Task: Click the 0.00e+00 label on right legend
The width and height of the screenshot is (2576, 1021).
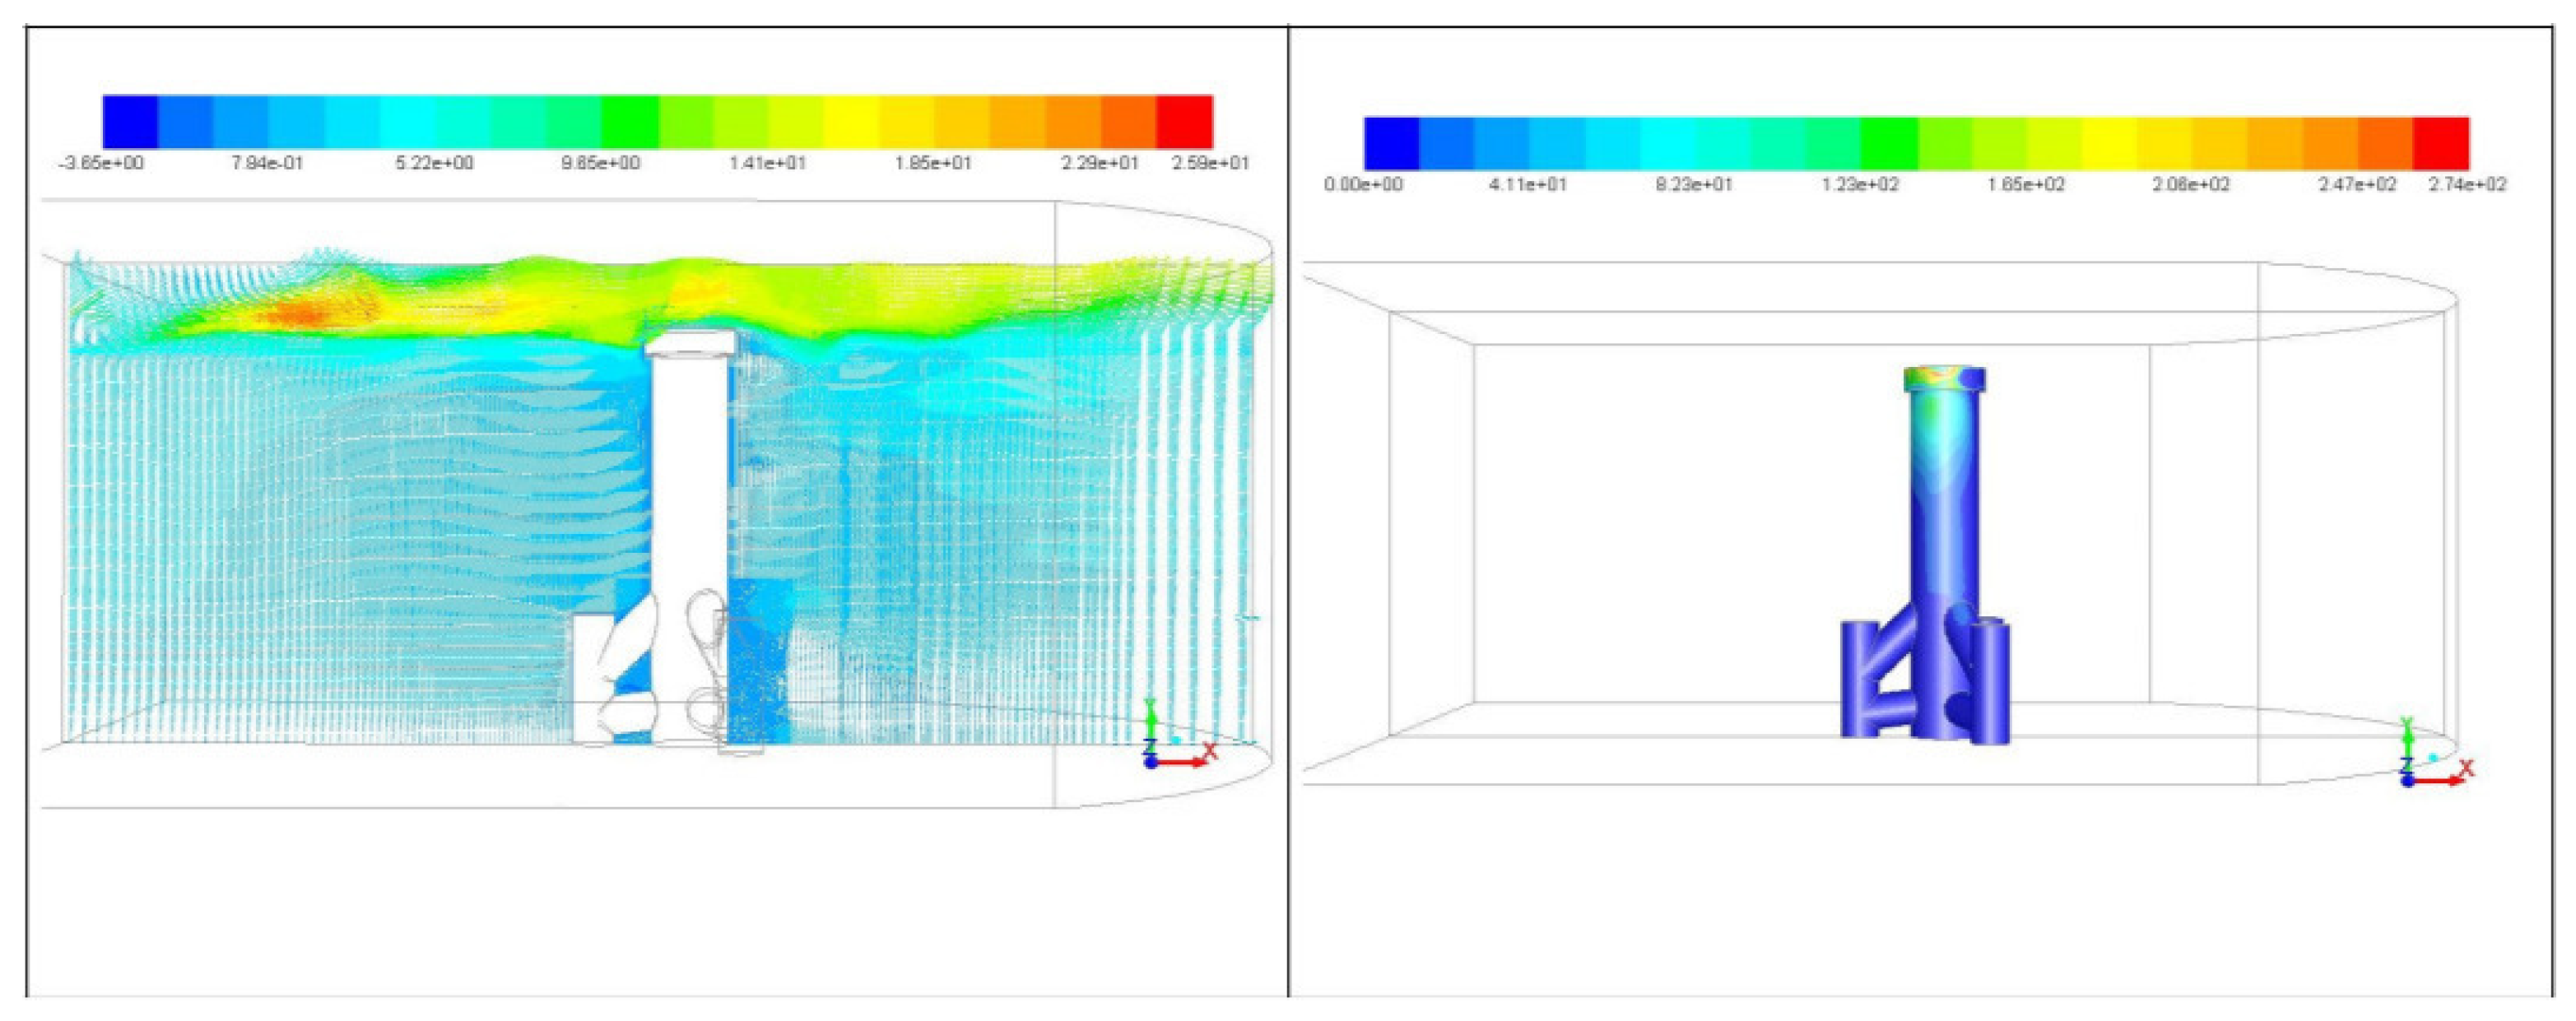Action: pos(1363,185)
